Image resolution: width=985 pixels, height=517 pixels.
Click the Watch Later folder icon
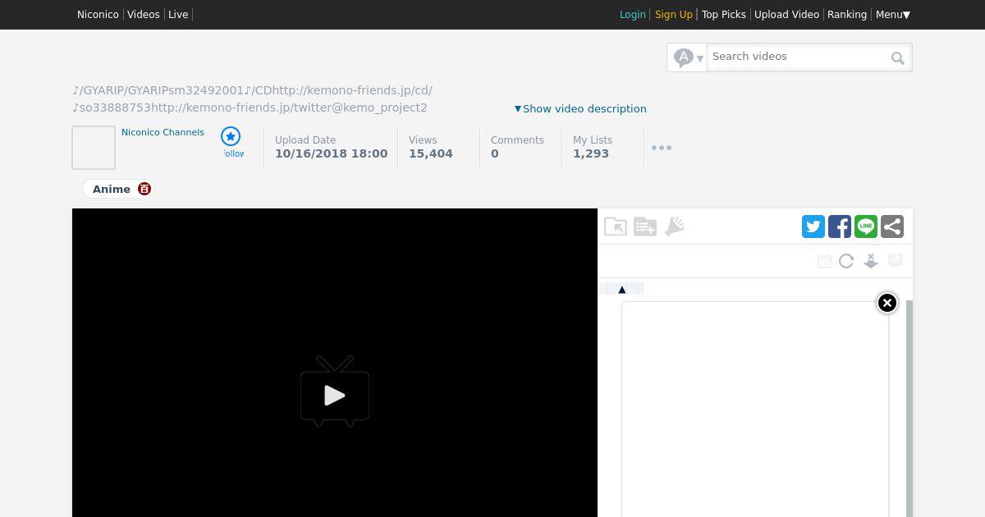pyautogui.click(x=616, y=226)
